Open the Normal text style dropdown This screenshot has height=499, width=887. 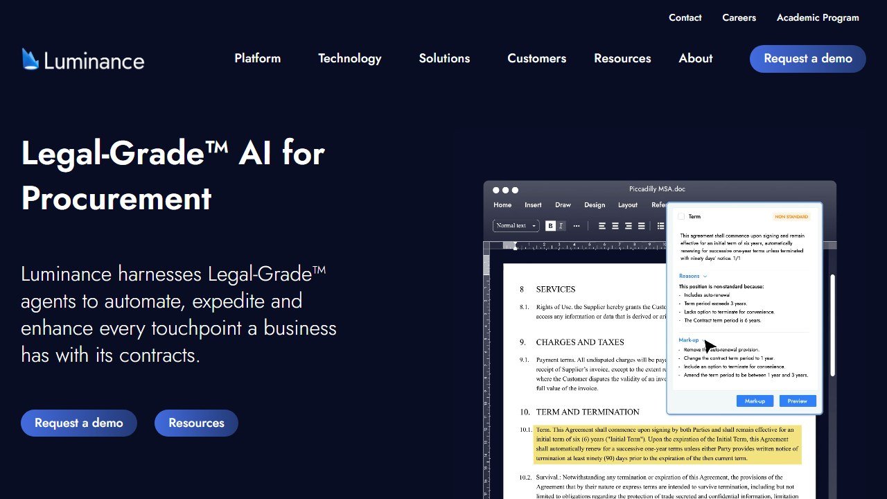516,226
